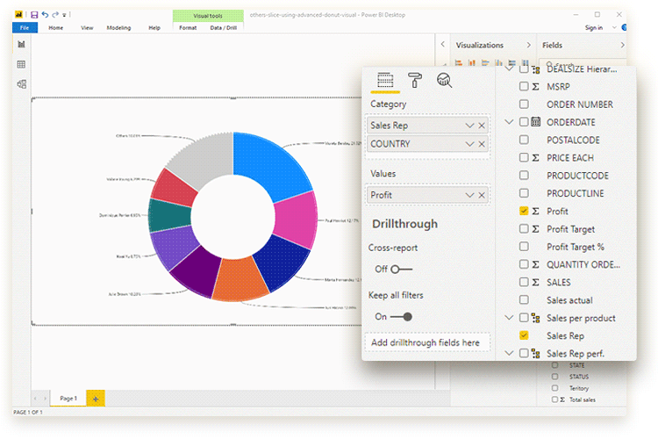Open the Help ribbon tab

click(x=154, y=28)
